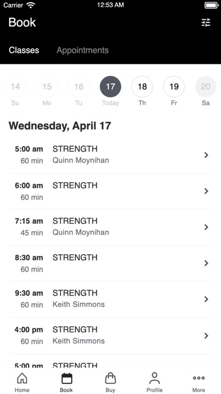Expand the 4:00 pm class chevron
The image size is (221, 394).
click(206, 336)
